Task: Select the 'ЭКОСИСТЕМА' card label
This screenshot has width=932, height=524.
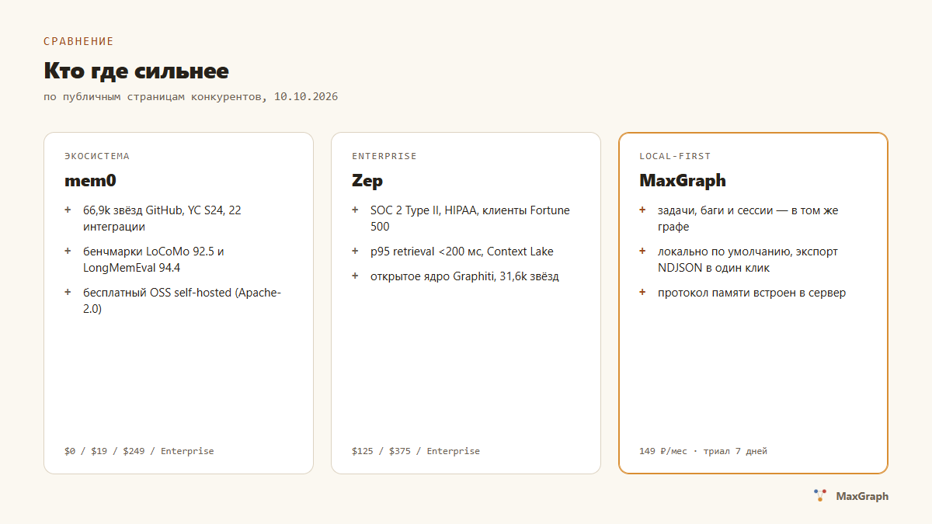Action: point(97,156)
